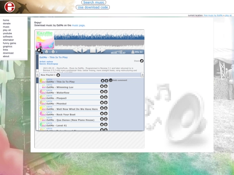
Task: Remove Phonkel from playlist
Action: 102,102
